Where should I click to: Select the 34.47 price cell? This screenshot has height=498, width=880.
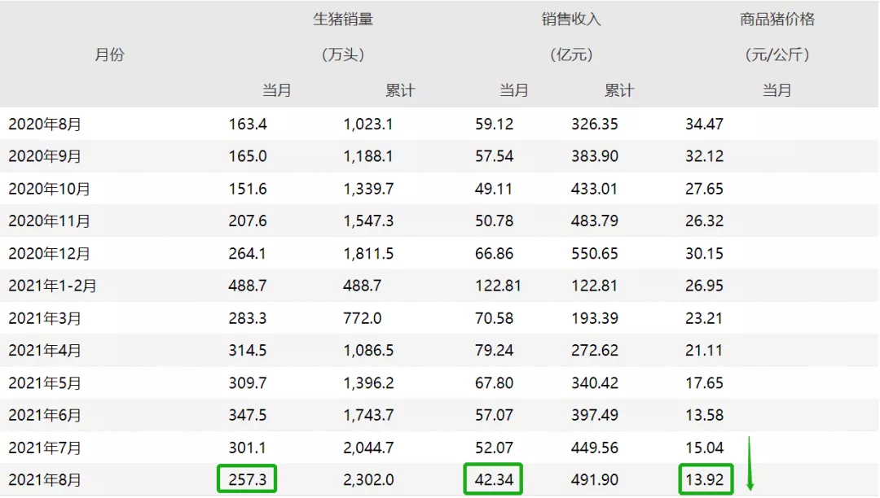(704, 124)
